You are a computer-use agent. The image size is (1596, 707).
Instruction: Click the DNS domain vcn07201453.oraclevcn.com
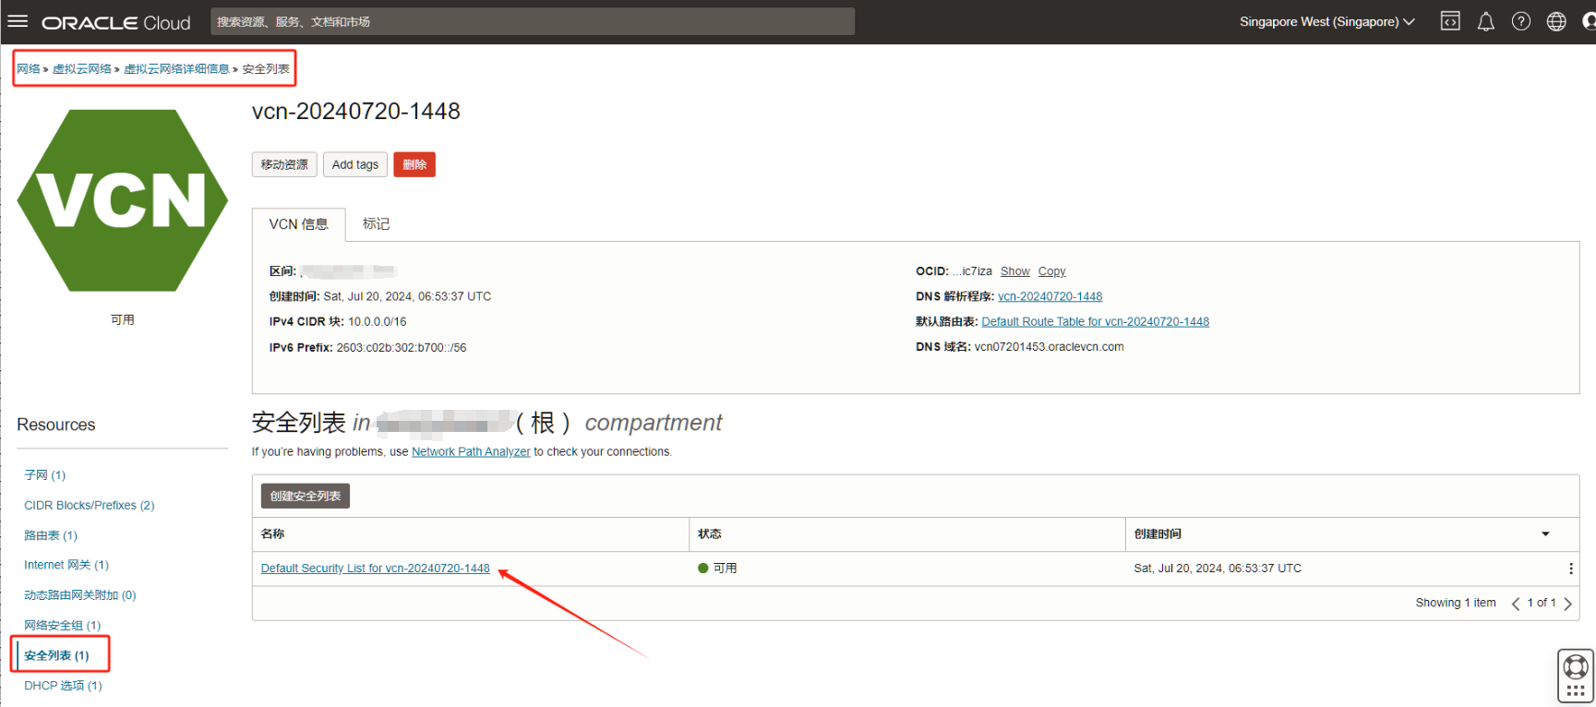pyautogui.click(x=1050, y=347)
